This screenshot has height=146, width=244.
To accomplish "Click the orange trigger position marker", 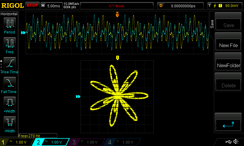I will coord(117,15).
